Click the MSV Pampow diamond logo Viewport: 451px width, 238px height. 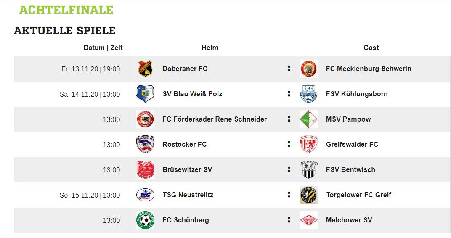click(309, 119)
